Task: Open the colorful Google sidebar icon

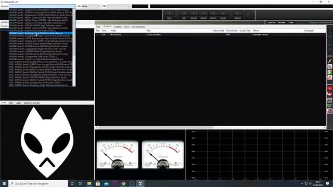Action: pyautogui.click(x=329, y=72)
